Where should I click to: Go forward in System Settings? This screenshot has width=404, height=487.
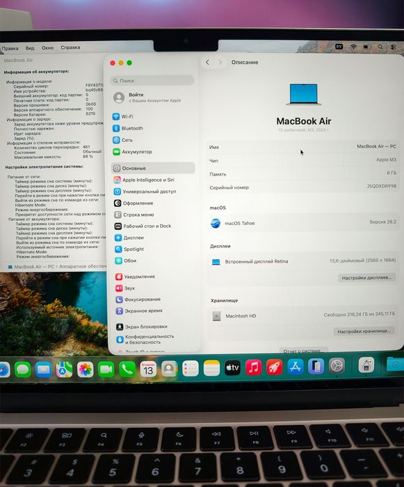[x=220, y=63]
